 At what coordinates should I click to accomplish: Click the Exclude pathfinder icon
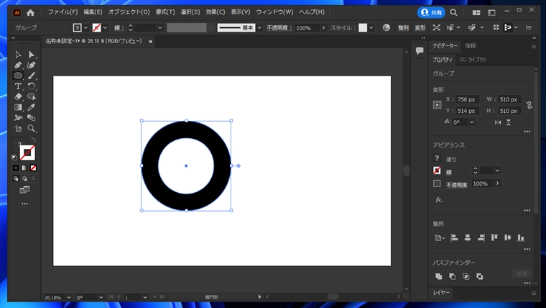(479, 276)
